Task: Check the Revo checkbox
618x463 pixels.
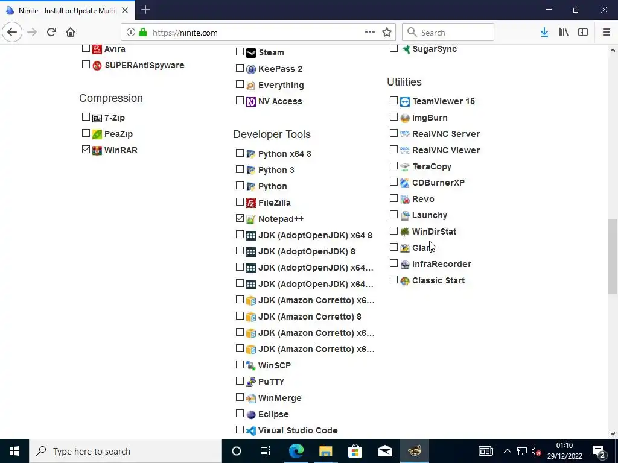Action: 393,198
